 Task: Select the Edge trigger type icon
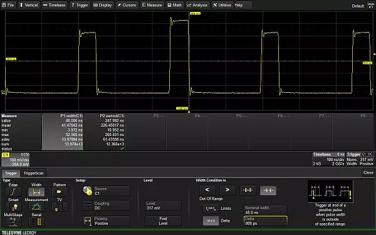pos(13,192)
